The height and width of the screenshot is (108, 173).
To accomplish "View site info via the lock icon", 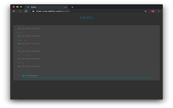I will (33, 11).
